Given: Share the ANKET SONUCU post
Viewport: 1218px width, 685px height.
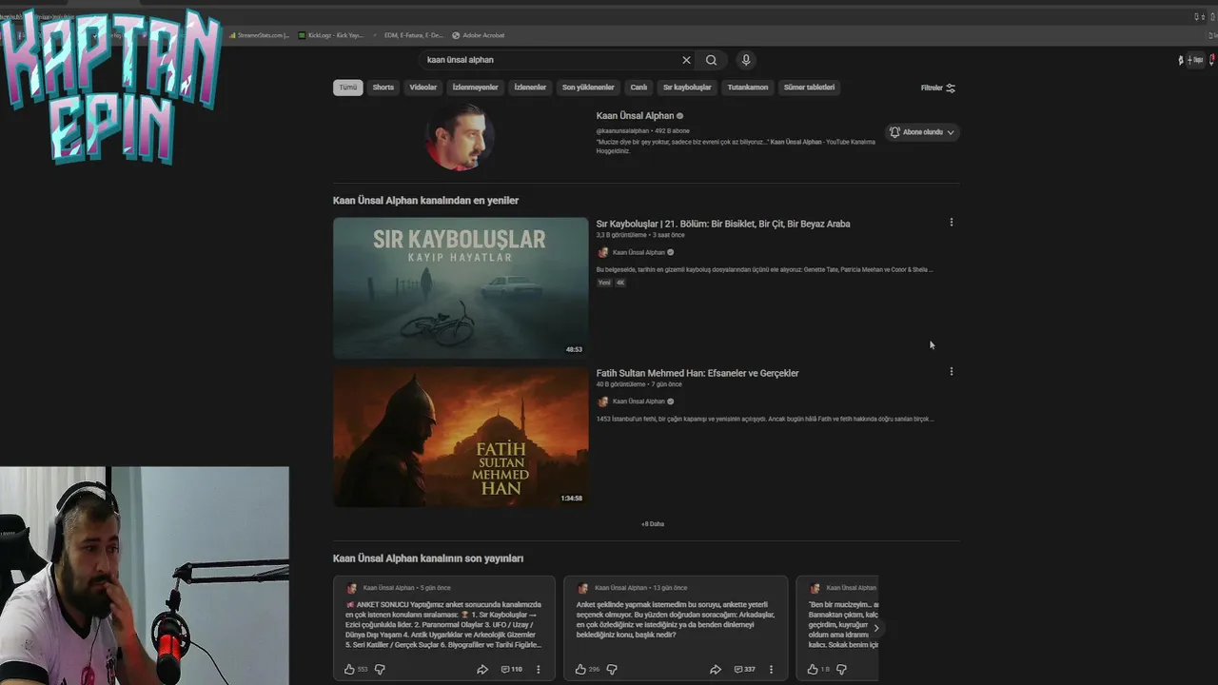Looking at the screenshot, I should [x=482, y=670].
